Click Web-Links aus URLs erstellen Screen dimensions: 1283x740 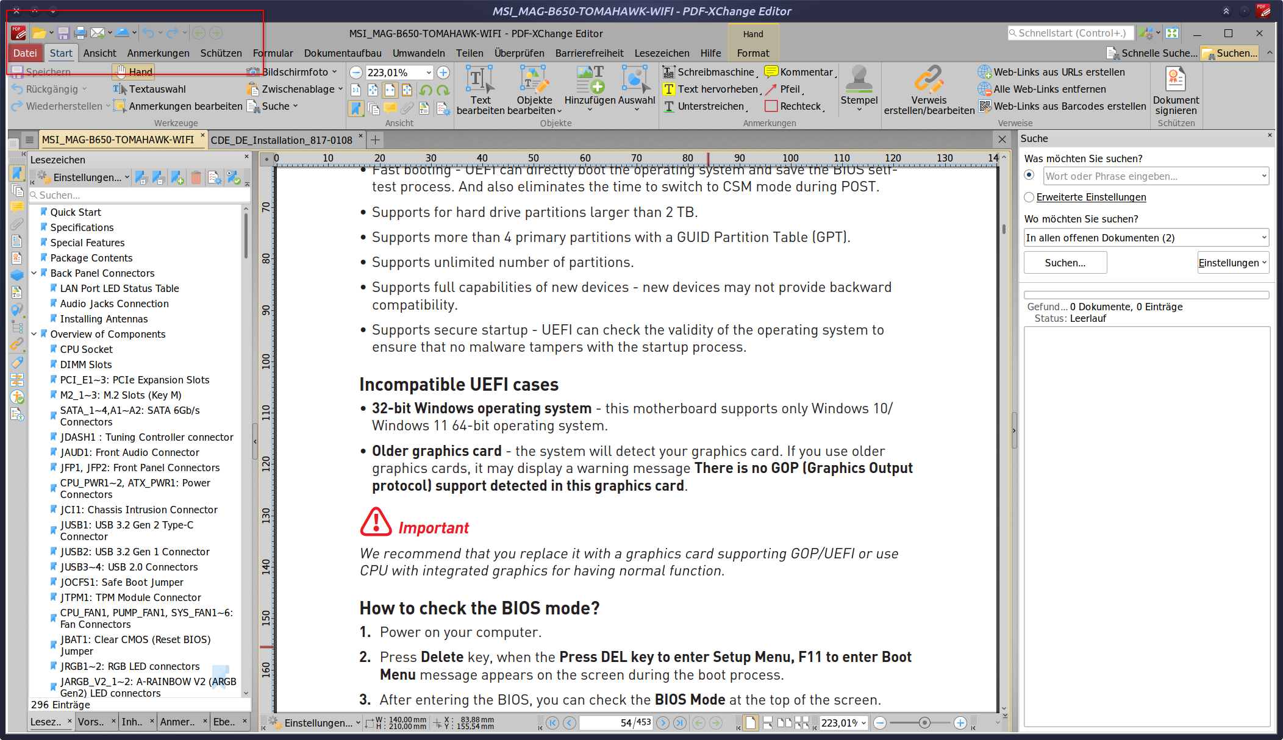[1052, 72]
